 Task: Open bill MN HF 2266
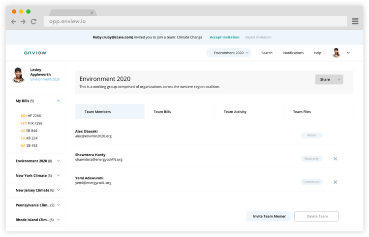(31, 116)
